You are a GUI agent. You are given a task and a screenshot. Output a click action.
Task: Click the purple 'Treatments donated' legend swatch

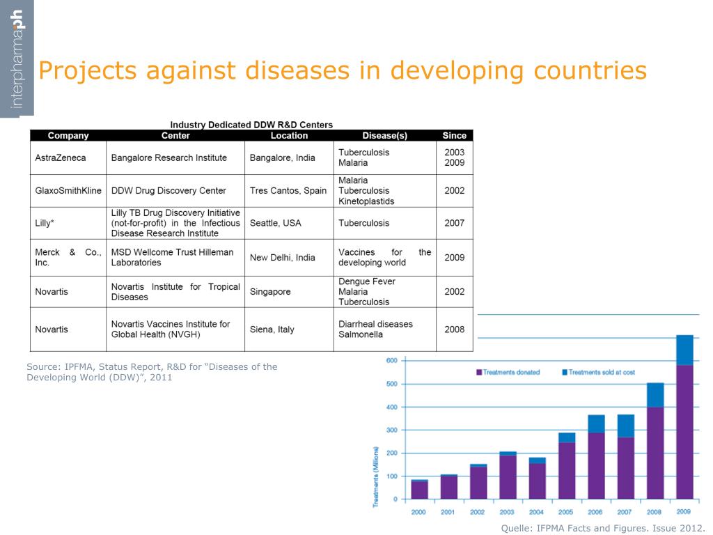click(x=479, y=372)
